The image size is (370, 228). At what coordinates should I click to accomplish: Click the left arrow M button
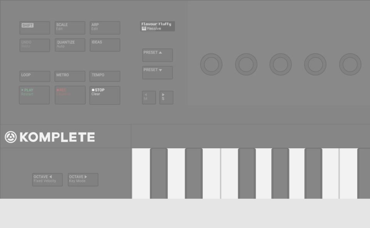coord(149,97)
